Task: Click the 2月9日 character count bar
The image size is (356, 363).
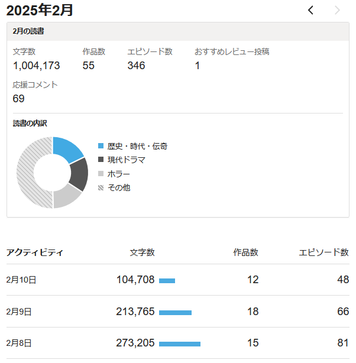Action: pos(175,312)
